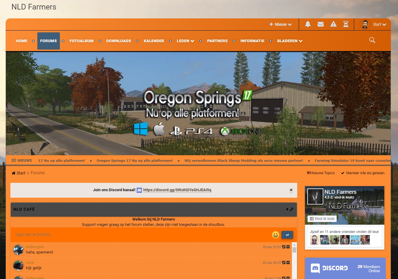Viewport: 398px width, 279px height.
Task: Click first Facebook friend avatar with sunglasses
Action: 315,240
